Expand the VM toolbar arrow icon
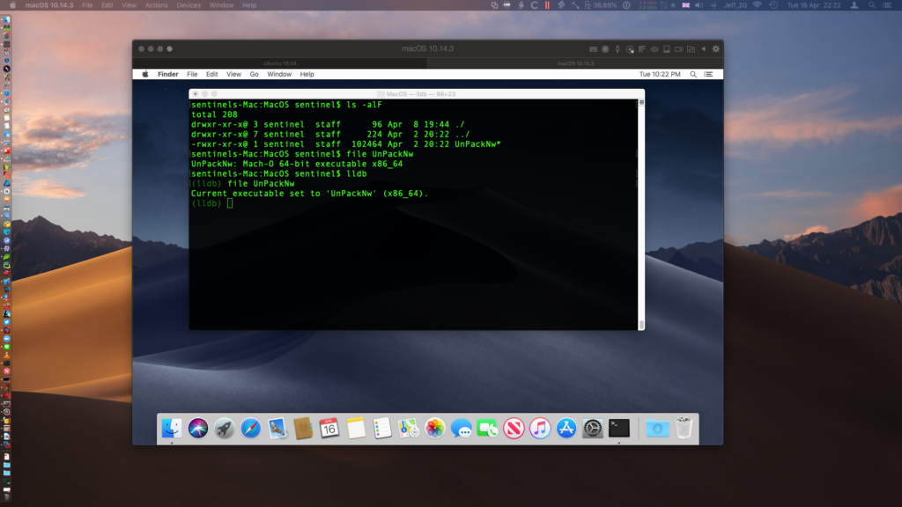 pos(704,48)
